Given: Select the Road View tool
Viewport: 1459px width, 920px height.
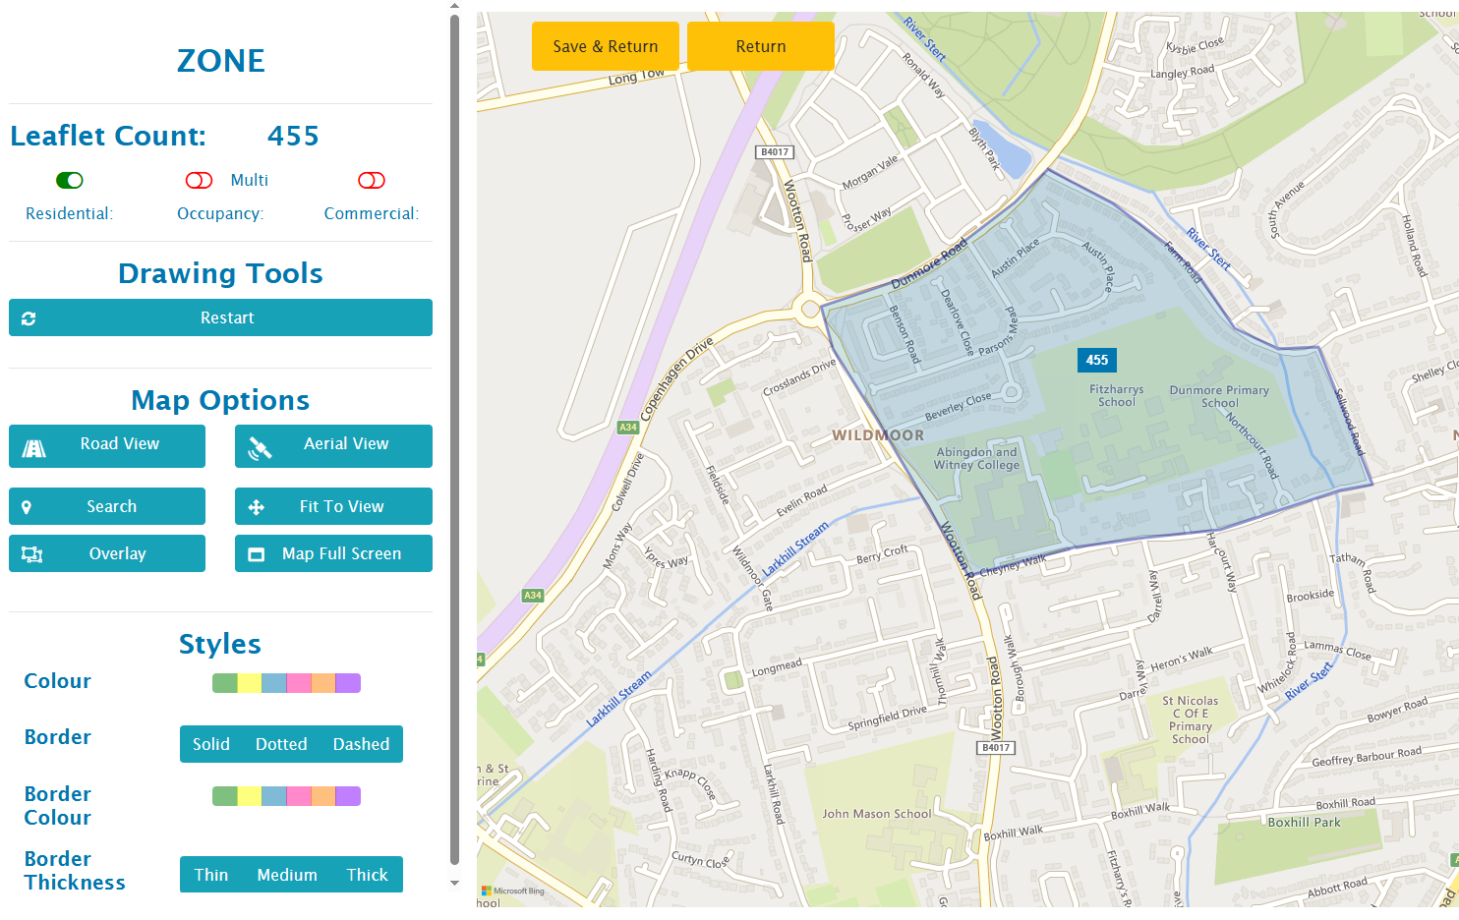Looking at the screenshot, I should 106,445.
